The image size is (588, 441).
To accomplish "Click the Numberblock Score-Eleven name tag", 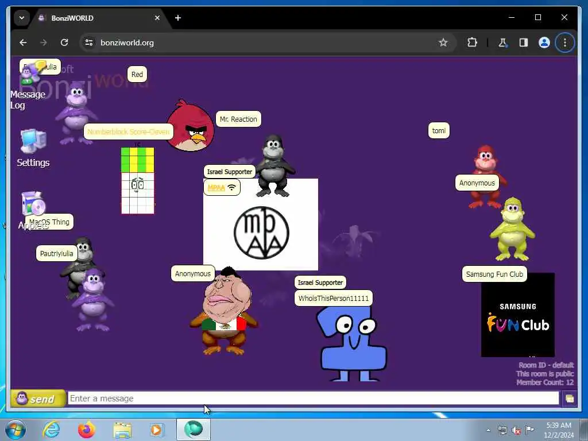I will click(x=128, y=131).
